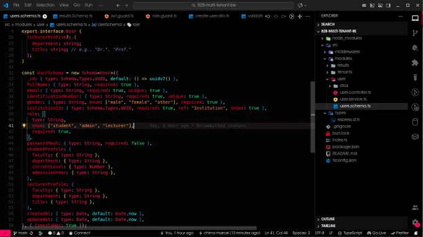The width and height of the screenshot is (423, 237).
Task: Open the Run menu
Action: (x=88, y=5)
